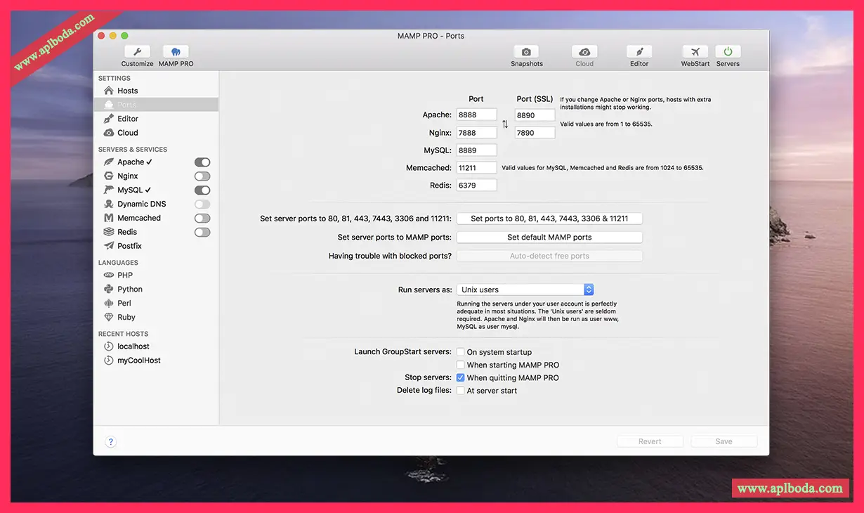Click the Servers power icon
This screenshot has height=513, width=864.
[x=728, y=52]
